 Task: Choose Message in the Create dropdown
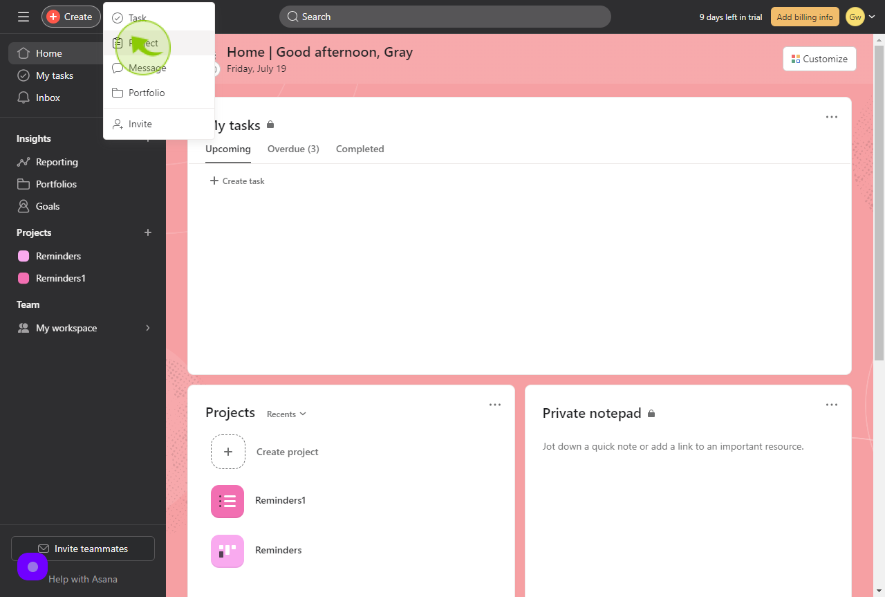tap(159, 68)
